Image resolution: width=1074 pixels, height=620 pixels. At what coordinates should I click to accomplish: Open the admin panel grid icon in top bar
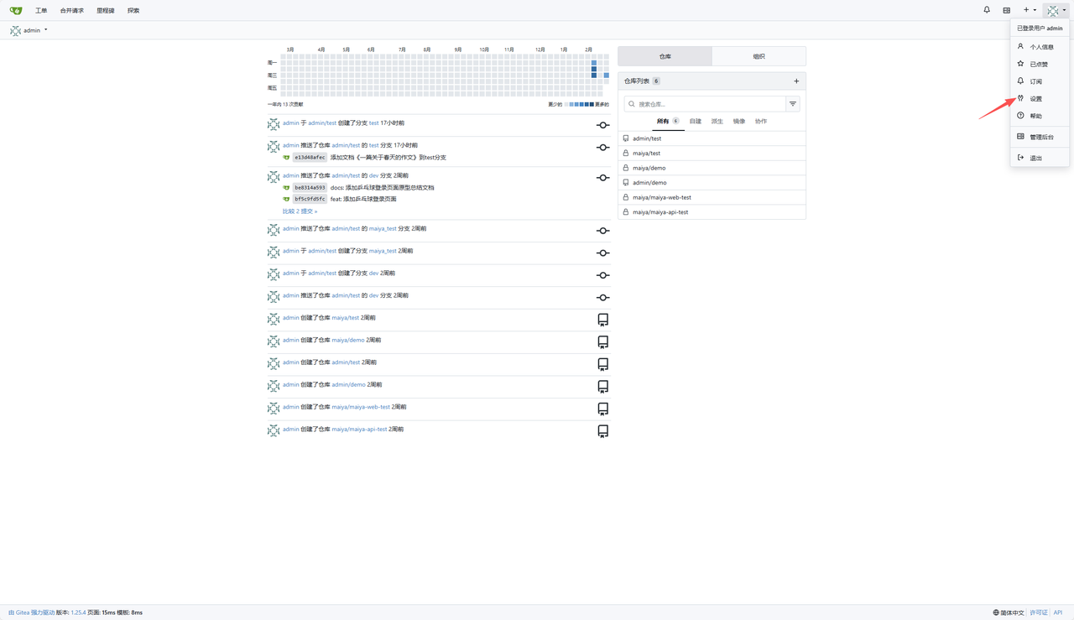pos(1007,10)
